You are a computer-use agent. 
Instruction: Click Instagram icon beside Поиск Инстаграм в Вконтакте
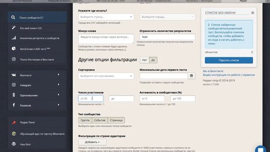14,59
